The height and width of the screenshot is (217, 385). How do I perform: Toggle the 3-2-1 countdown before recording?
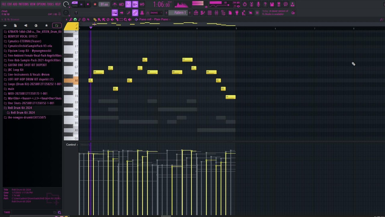pos(128,4)
